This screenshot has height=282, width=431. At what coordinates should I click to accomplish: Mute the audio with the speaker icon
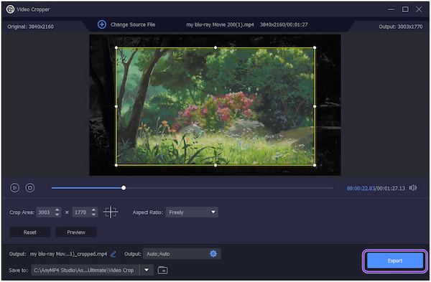point(413,188)
